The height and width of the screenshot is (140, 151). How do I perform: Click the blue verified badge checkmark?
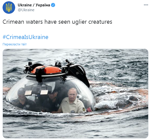coord(53,5)
